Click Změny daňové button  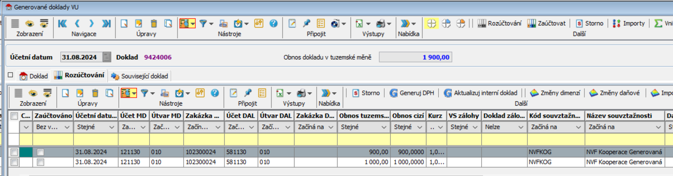coord(614,93)
